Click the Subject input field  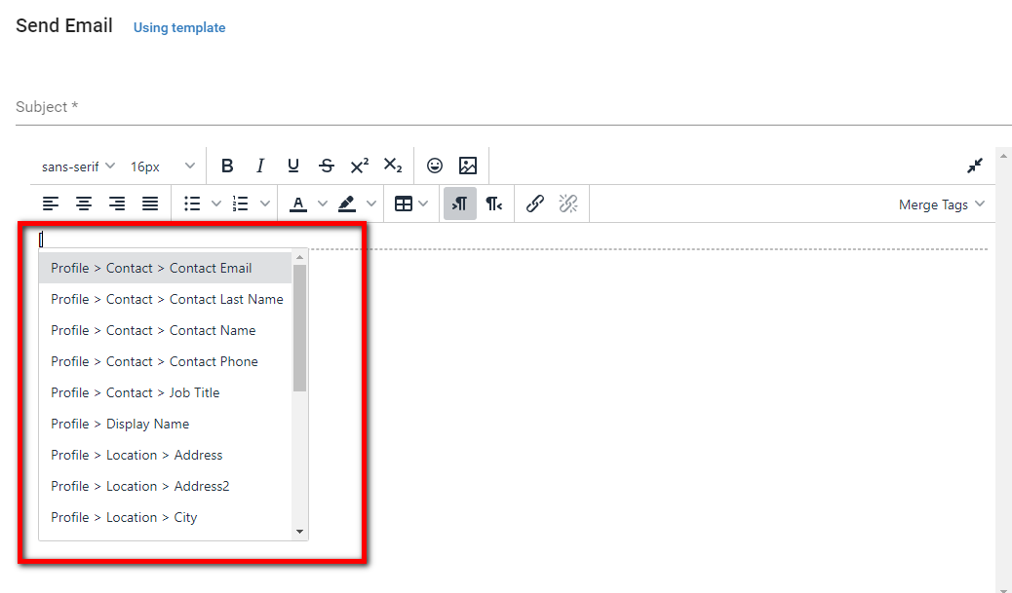(513, 107)
